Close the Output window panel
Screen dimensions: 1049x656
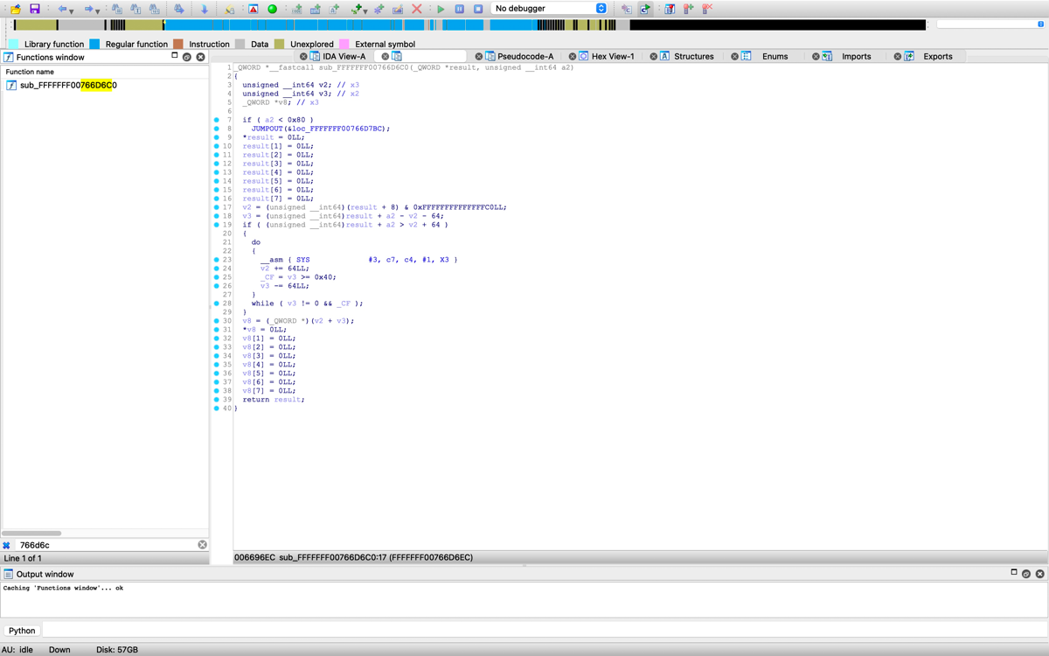1039,574
